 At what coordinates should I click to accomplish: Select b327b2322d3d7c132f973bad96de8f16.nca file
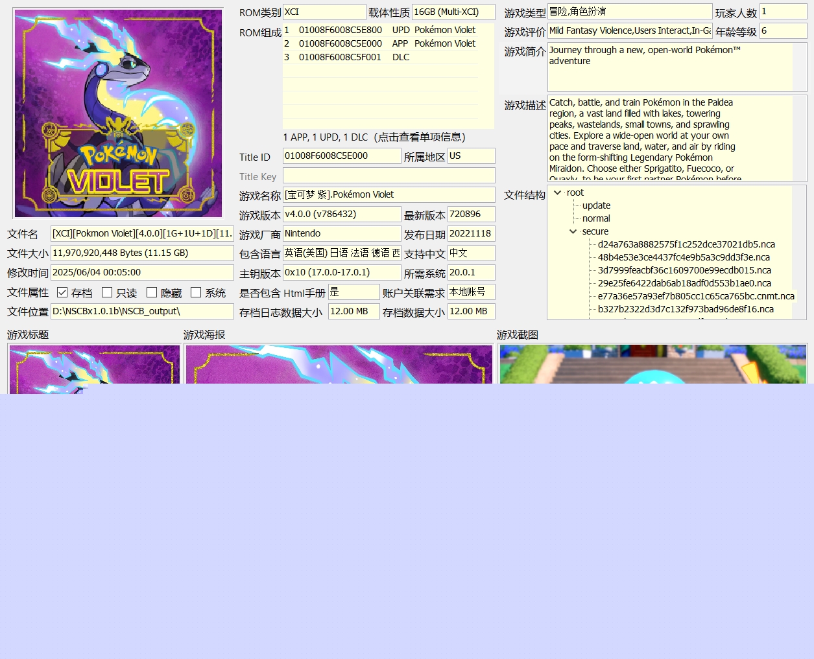pyautogui.click(x=686, y=309)
